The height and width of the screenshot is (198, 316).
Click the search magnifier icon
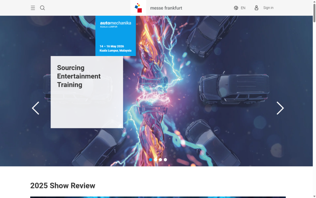pyautogui.click(x=43, y=8)
